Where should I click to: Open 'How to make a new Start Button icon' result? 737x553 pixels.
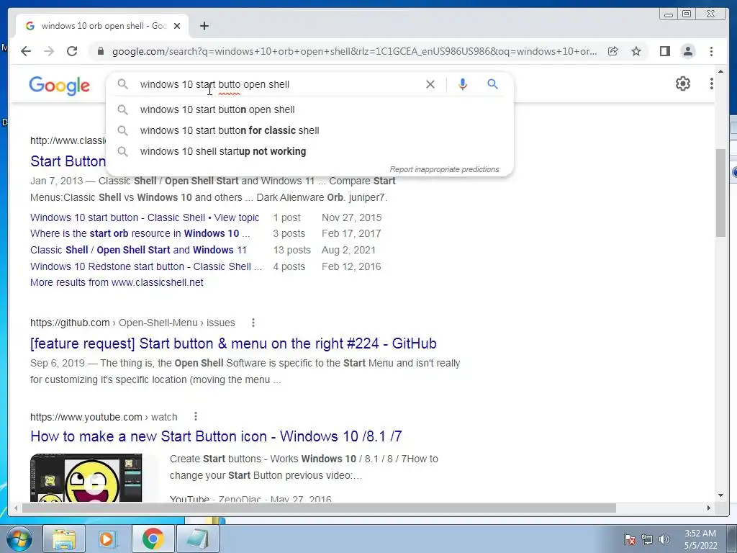point(216,436)
